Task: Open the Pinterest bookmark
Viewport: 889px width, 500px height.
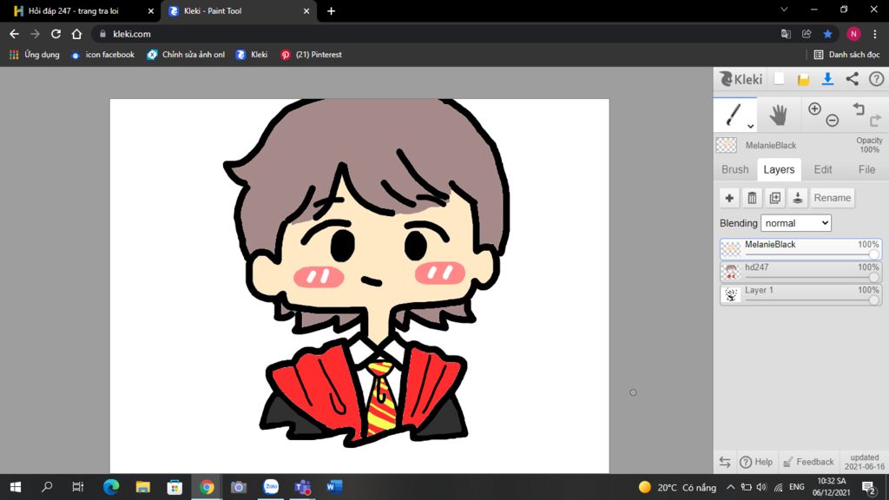Action: tap(312, 55)
